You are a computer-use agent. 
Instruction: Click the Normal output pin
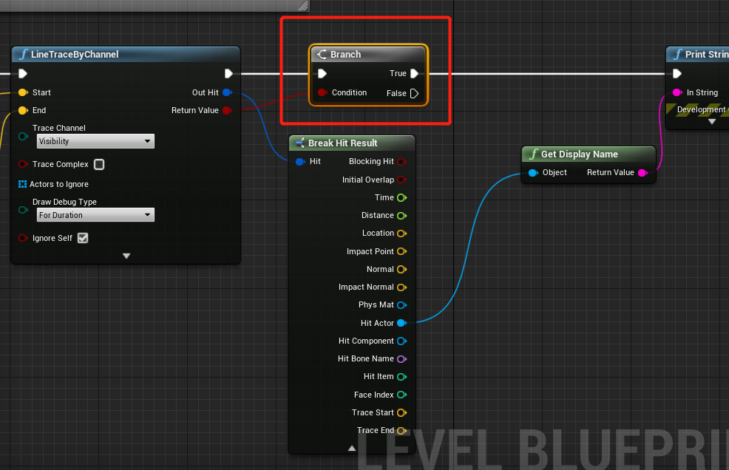(401, 269)
